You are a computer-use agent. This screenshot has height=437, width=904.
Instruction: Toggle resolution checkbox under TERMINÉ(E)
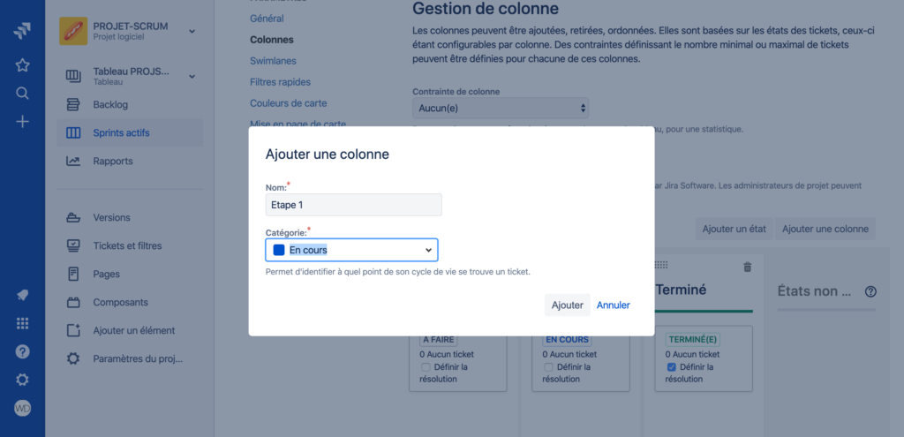[x=671, y=366]
